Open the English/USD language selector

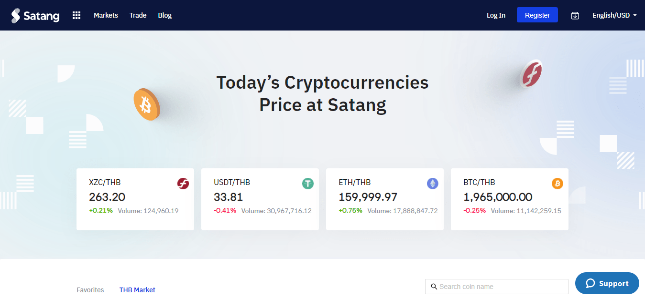(611, 15)
